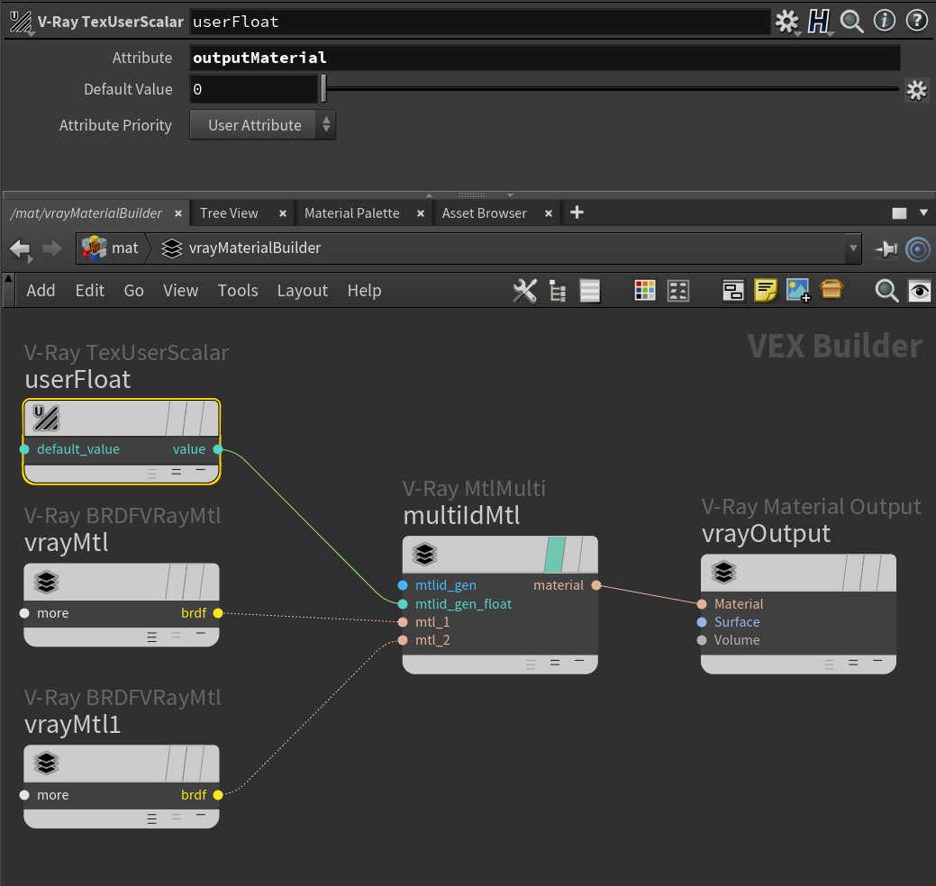Search parameters with the magnifier icon

pos(851,23)
